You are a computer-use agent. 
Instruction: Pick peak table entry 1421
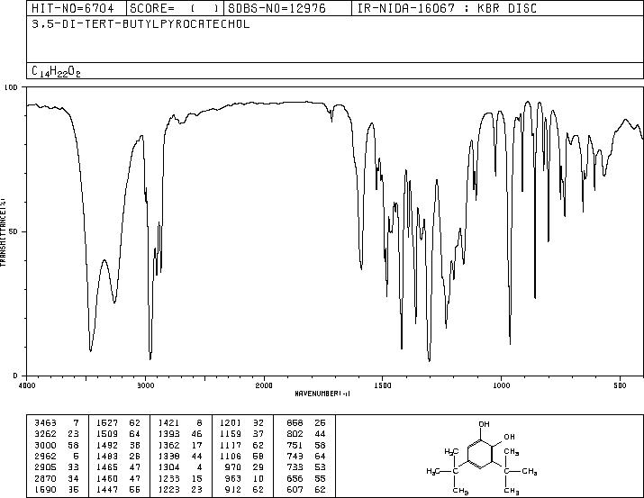tap(181, 423)
